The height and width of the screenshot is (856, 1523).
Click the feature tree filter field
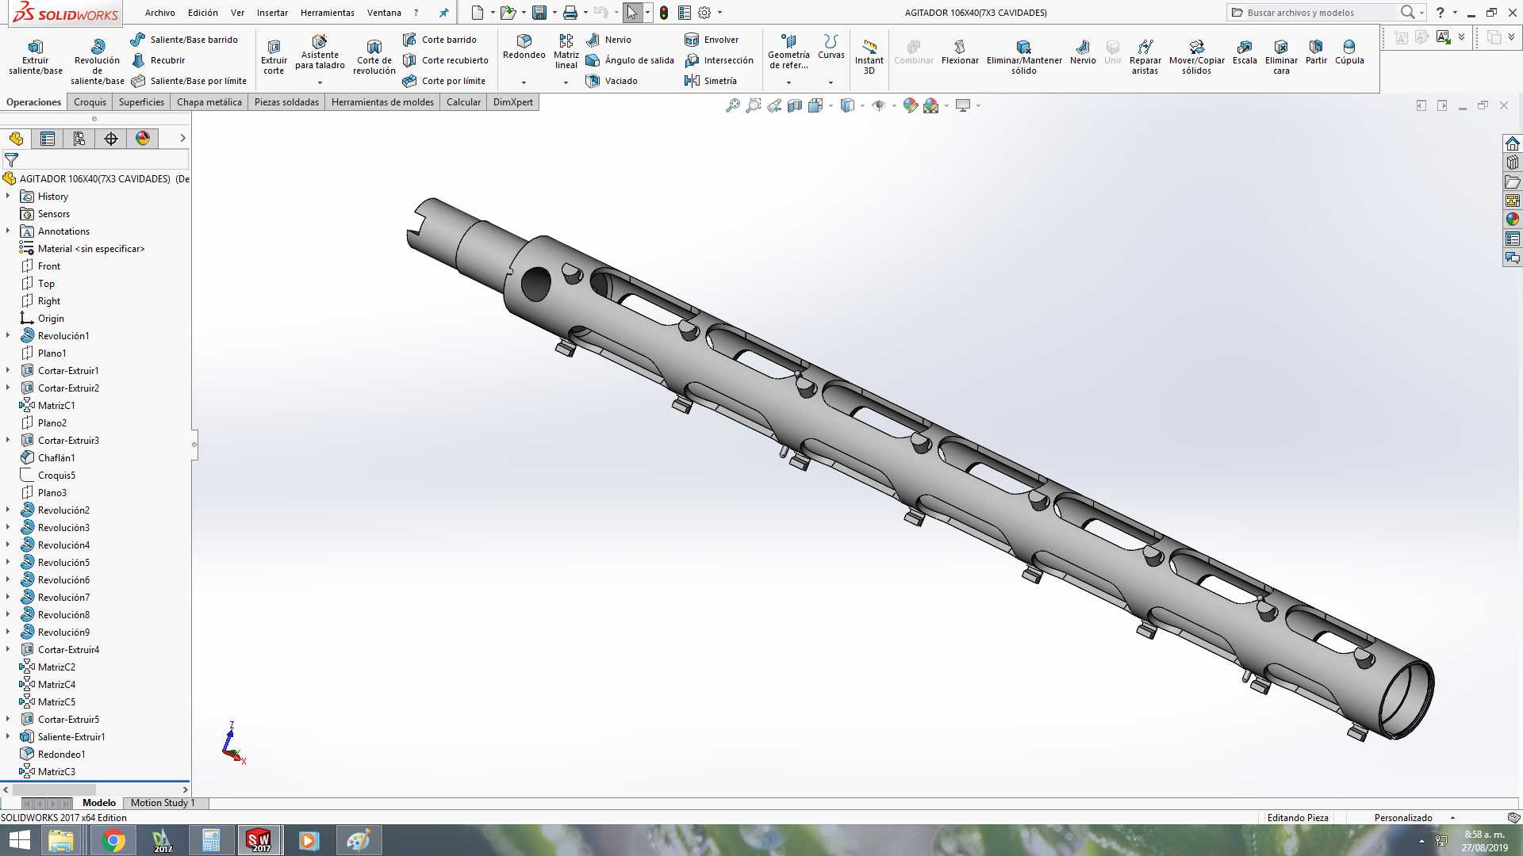coord(95,159)
